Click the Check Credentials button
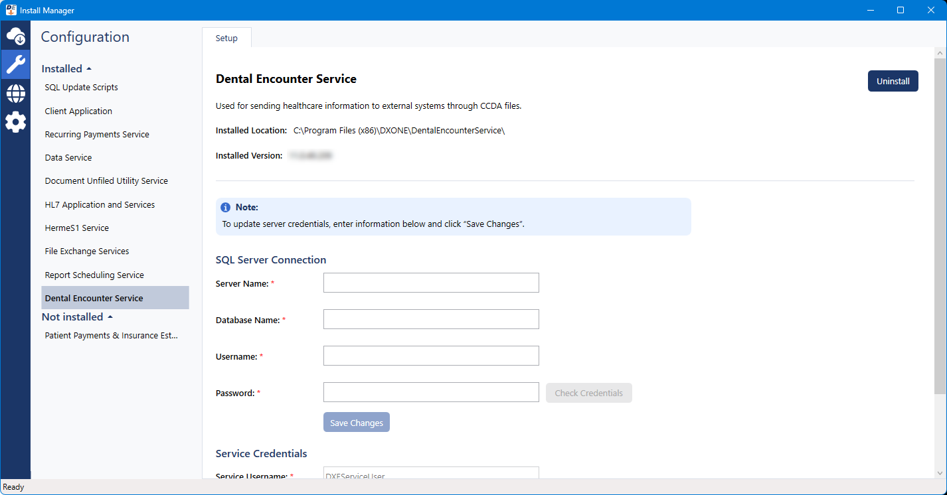 click(588, 393)
